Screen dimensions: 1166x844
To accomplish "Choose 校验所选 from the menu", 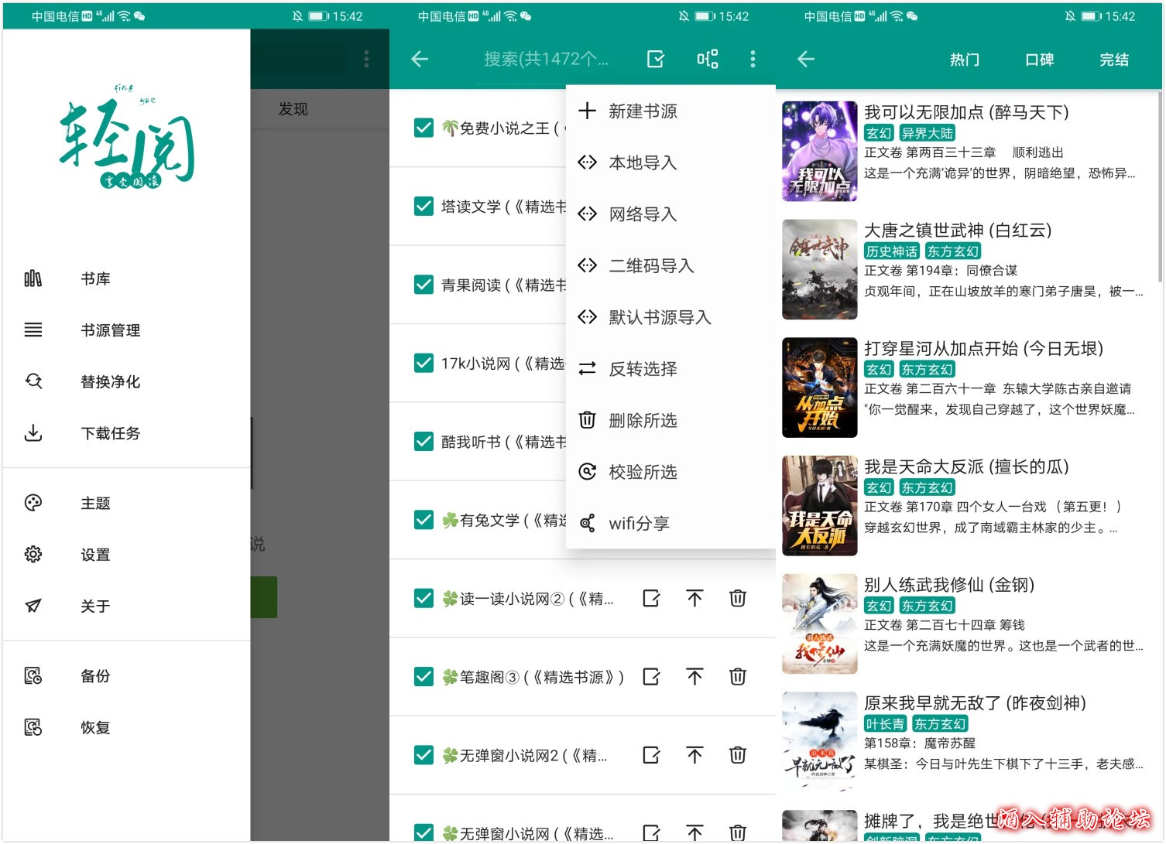I will [x=670, y=472].
